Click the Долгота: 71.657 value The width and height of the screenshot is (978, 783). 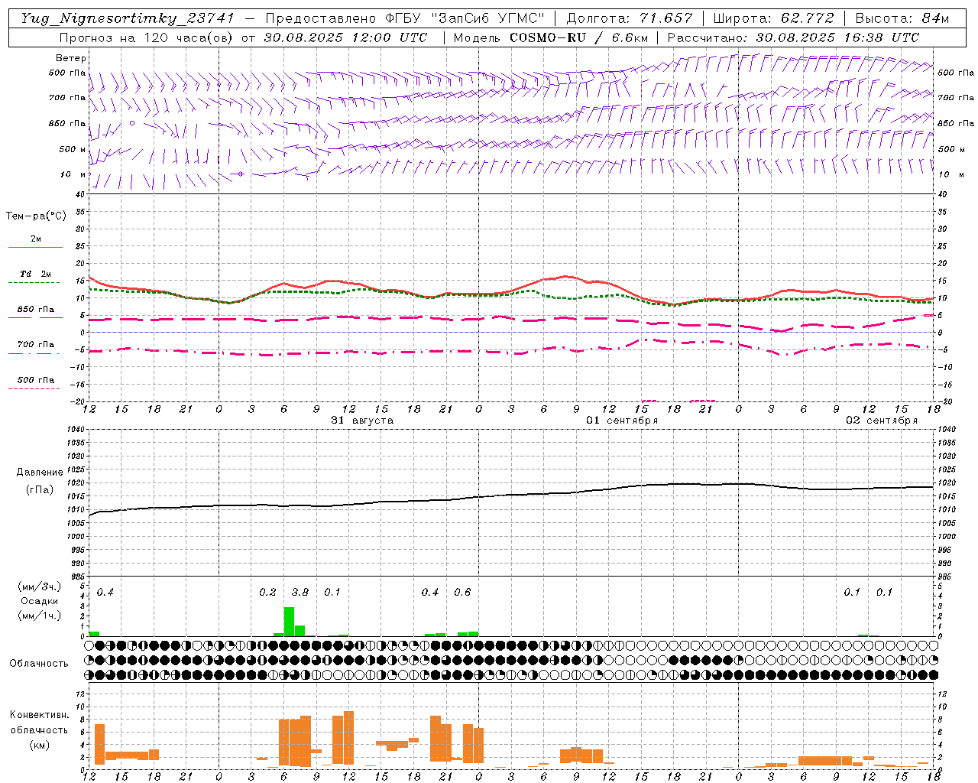pyautogui.click(x=630, y=18)
